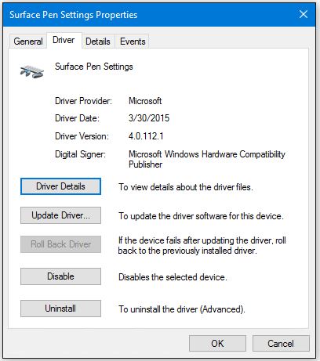Image resolution: width=320 pixels, height=361 pixels.
Task: Uninstall the driver
Action: [x=60, y=309]
